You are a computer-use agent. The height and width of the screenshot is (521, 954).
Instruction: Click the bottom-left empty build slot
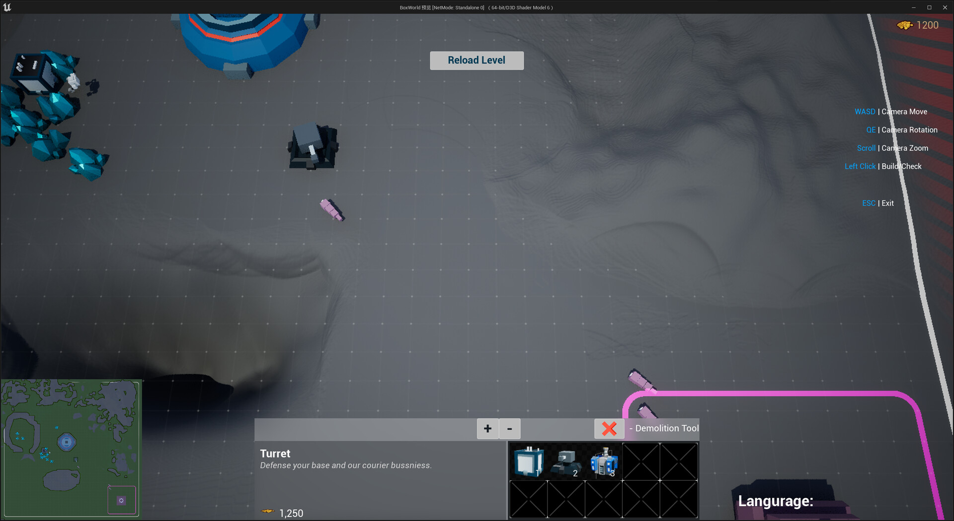(529, 499)
